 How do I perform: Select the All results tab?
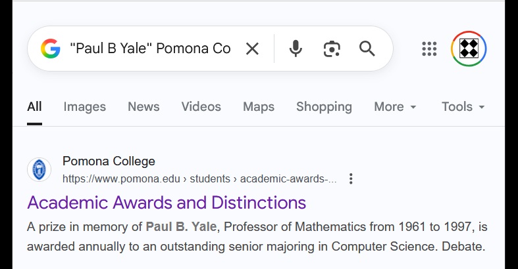(34, 106)
